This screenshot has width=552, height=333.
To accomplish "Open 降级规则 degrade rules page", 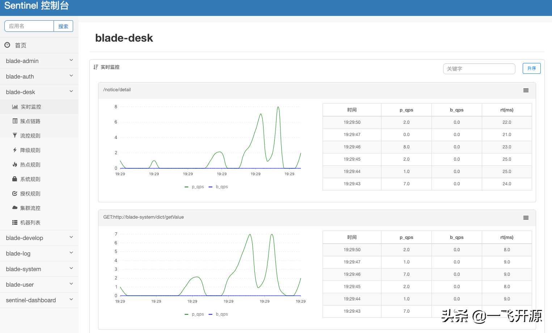I will (39, 150).
